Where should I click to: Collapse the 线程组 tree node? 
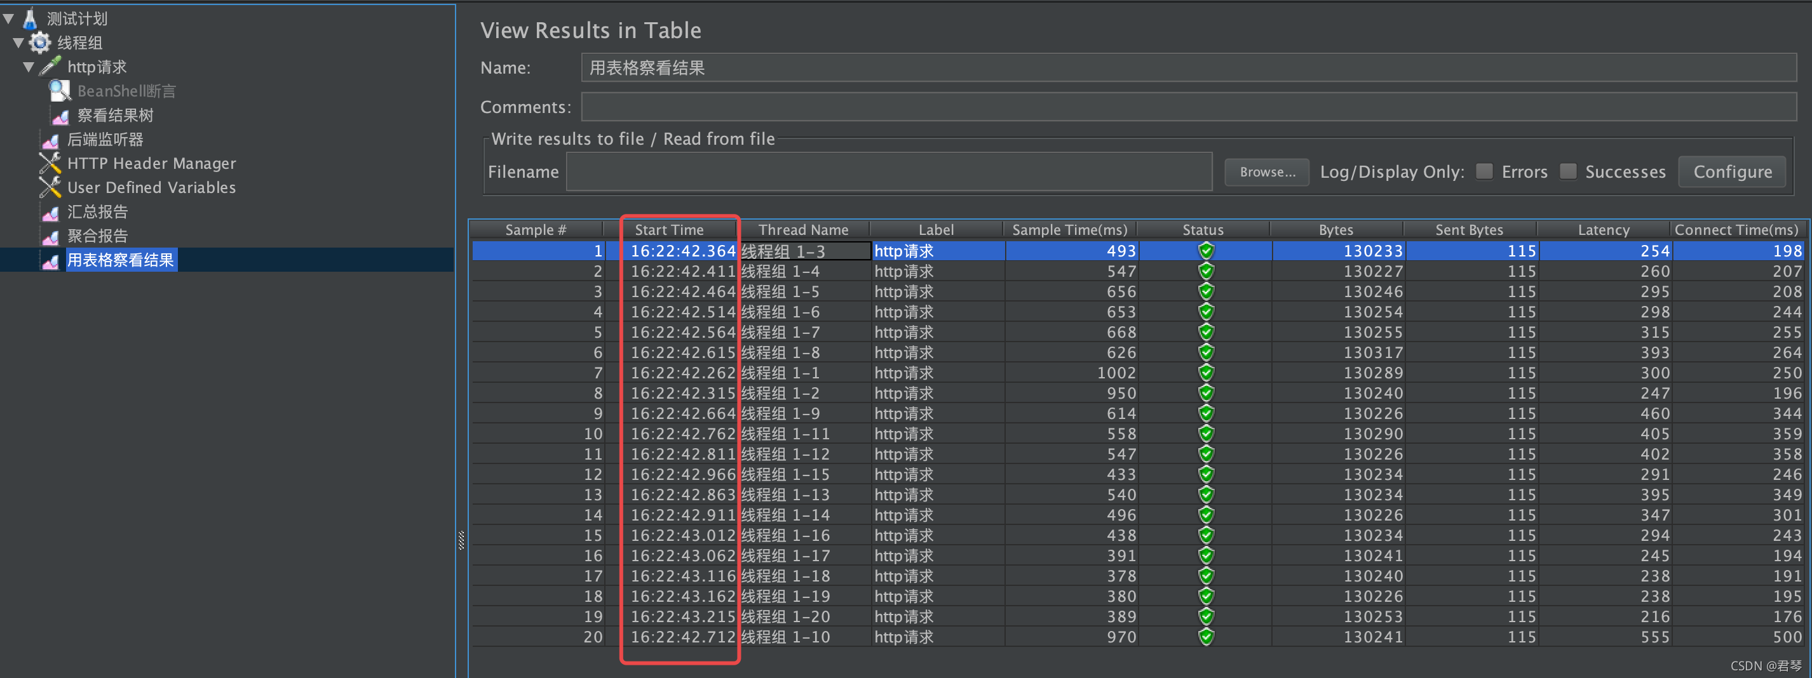pyautogui.click(x=18, y=43)
